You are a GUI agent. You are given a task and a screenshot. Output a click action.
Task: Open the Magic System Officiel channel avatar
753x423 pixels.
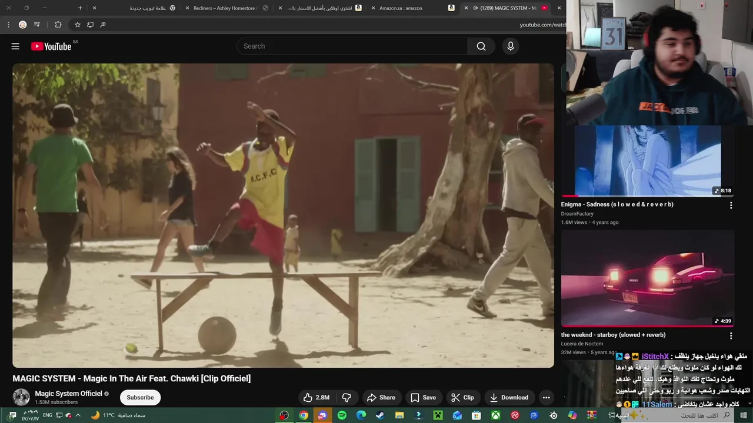[x=21, y=397]
